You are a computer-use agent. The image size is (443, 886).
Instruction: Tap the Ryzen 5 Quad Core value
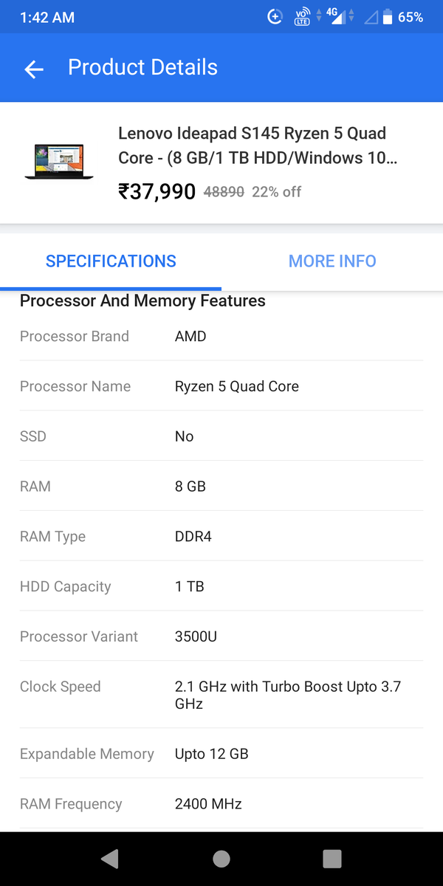click(x=236, y=386)
